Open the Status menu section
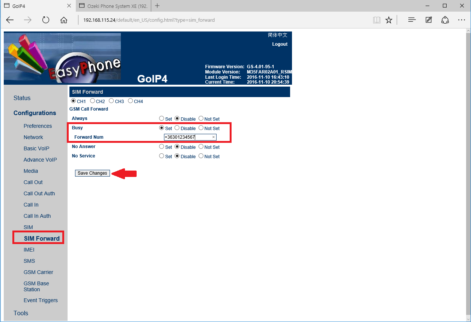 point(22,98)
